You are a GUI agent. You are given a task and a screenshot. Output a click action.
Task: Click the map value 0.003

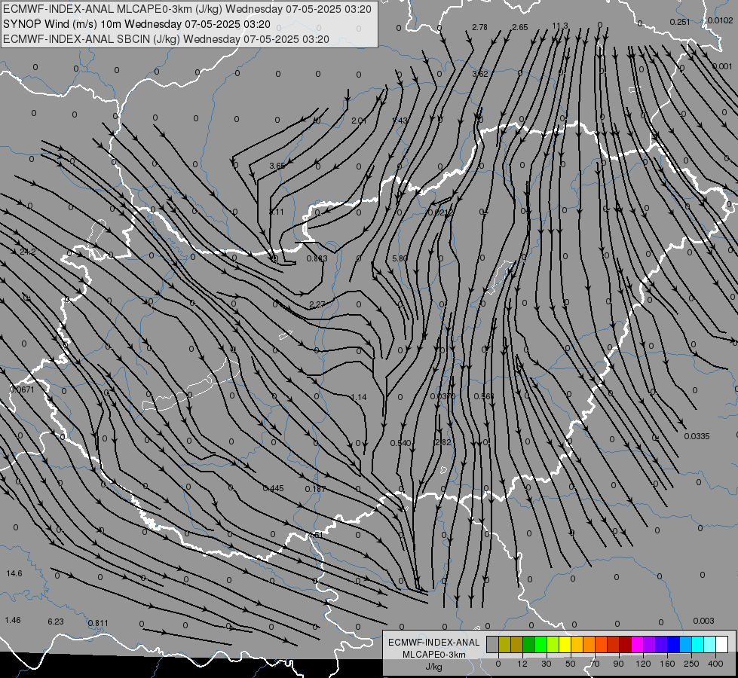[703, 621]
